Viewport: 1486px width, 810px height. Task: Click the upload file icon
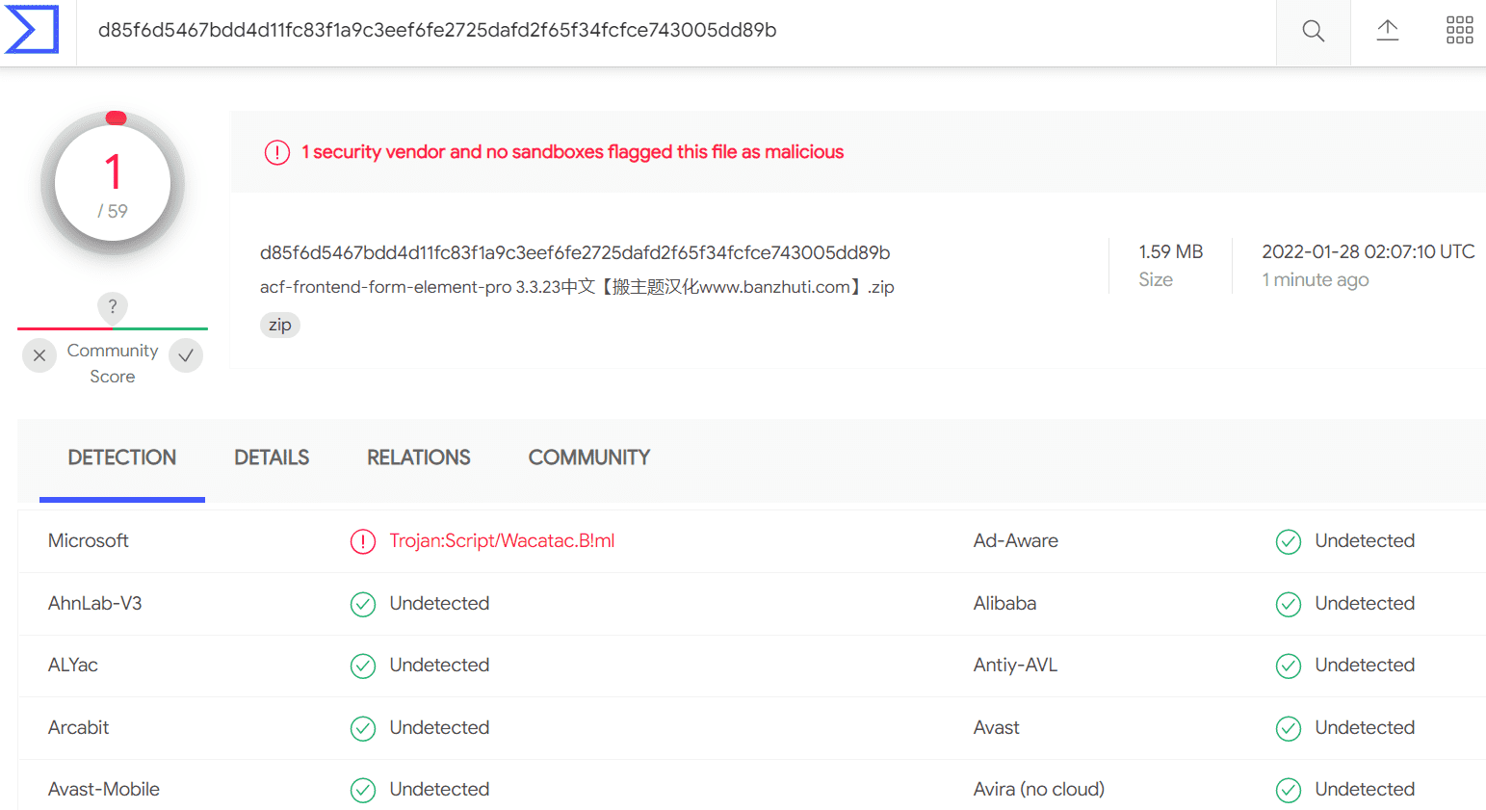point(1387,30)
